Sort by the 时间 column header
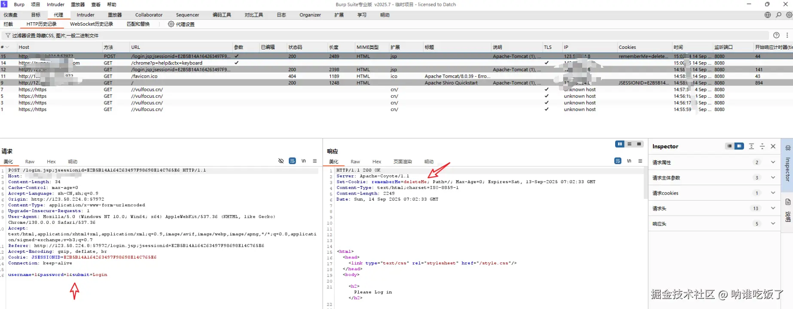793x309 pixels. click(692, 47)
